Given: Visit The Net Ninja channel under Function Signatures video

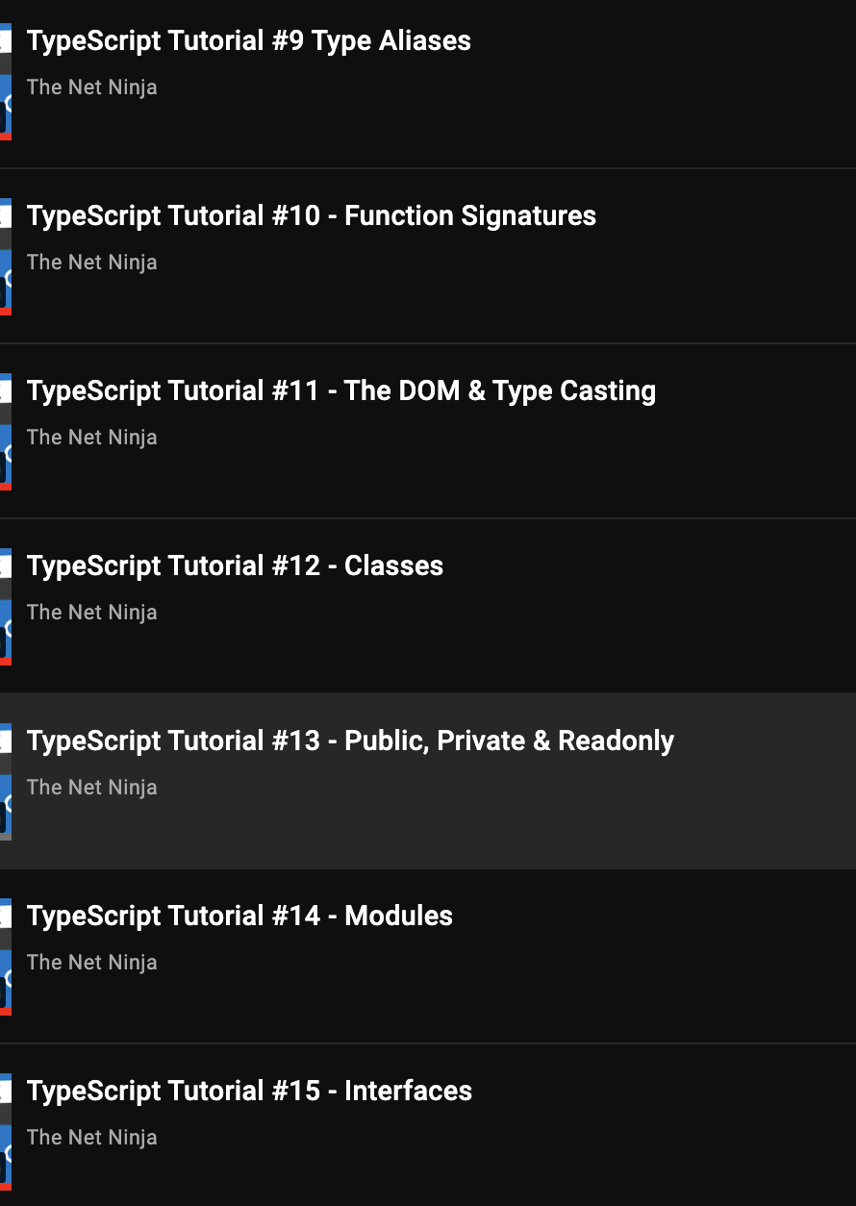Looking at the screenshot, I should [x=91, y=262].
